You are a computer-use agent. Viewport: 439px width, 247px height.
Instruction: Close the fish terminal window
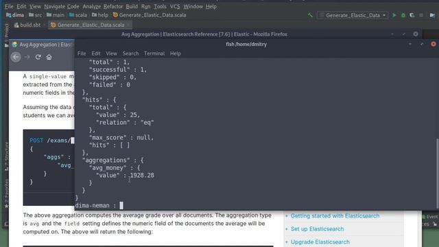point(434,44)
